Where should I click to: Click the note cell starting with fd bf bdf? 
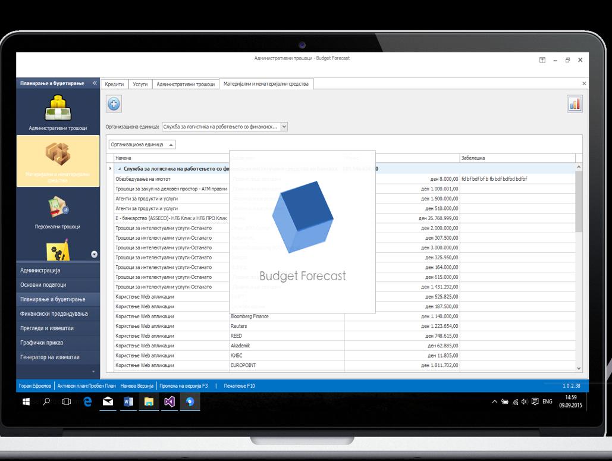pyautogui.click(x=517, y=179)
